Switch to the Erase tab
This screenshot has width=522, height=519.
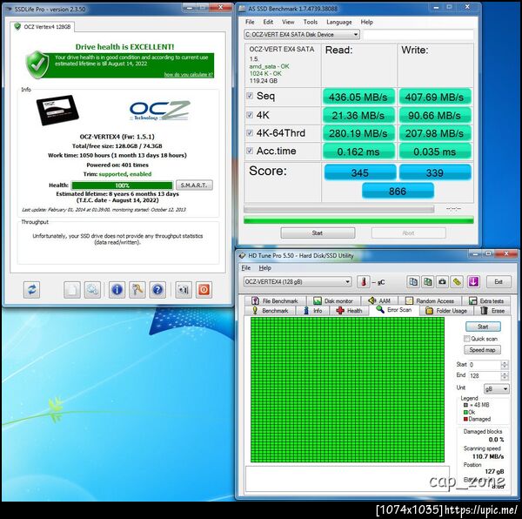click(x=492, y=311)
